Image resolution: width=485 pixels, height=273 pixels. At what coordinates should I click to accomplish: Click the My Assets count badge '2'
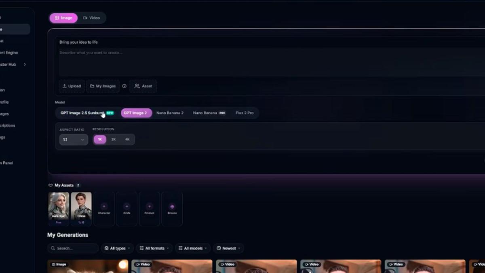(78, 185)
